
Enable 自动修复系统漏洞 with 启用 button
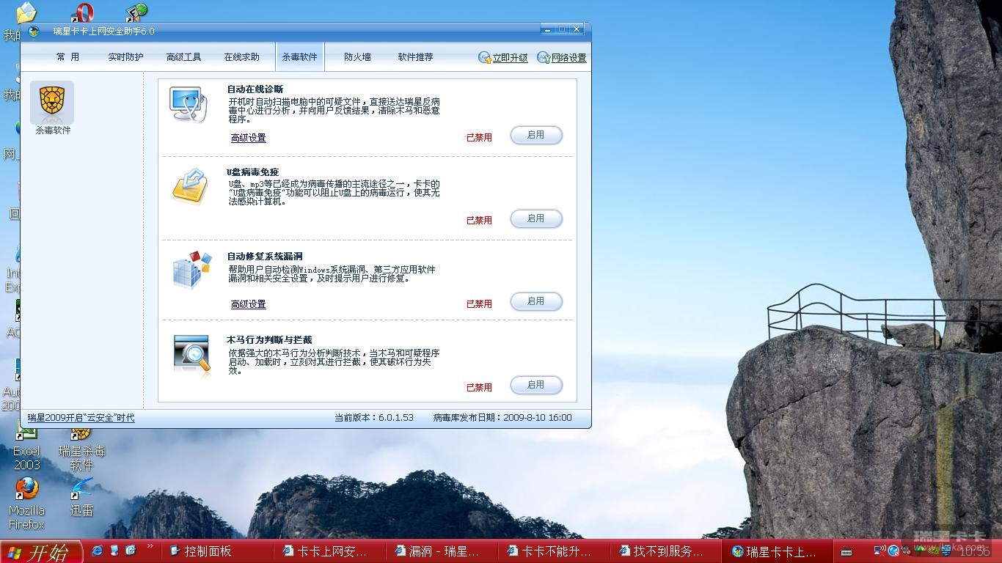(536, 301)
